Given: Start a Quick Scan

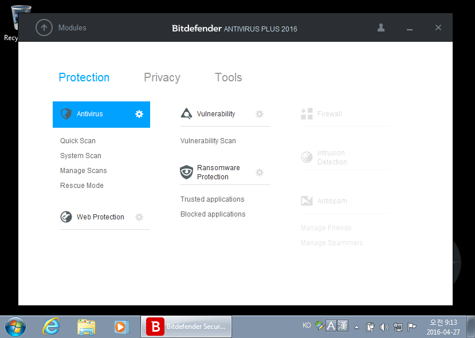Looking at the screenshot, I should [x=78, y=141].
